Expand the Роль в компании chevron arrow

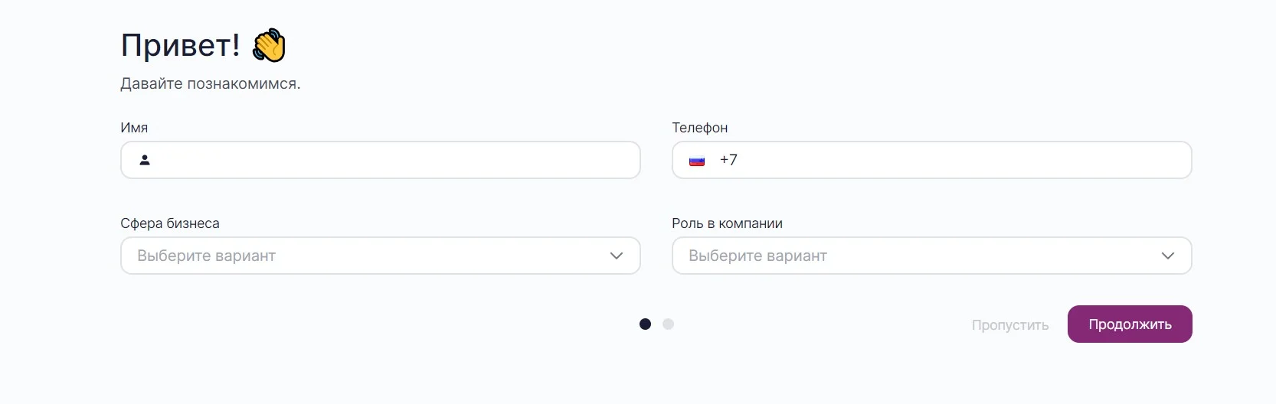pos(1168,256)
